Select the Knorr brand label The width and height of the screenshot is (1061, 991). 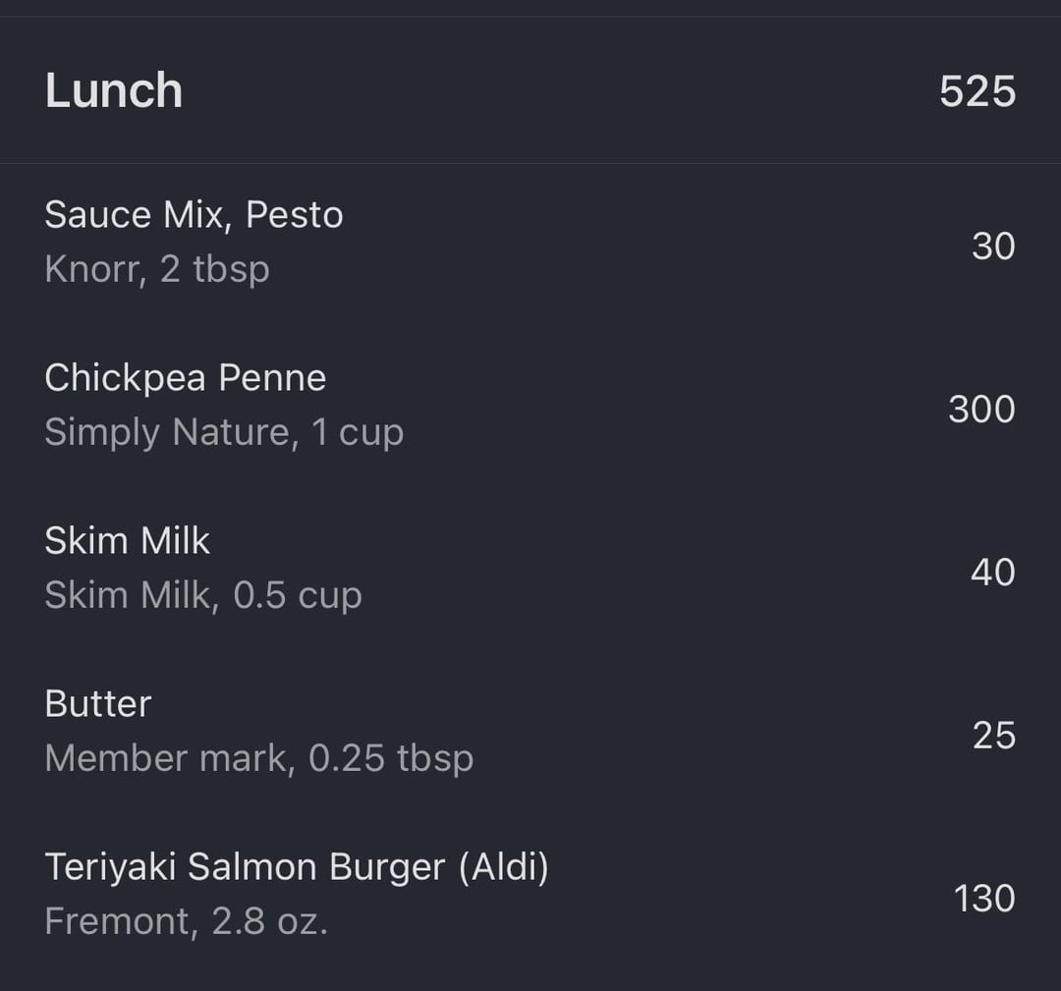tap(93, 269)
